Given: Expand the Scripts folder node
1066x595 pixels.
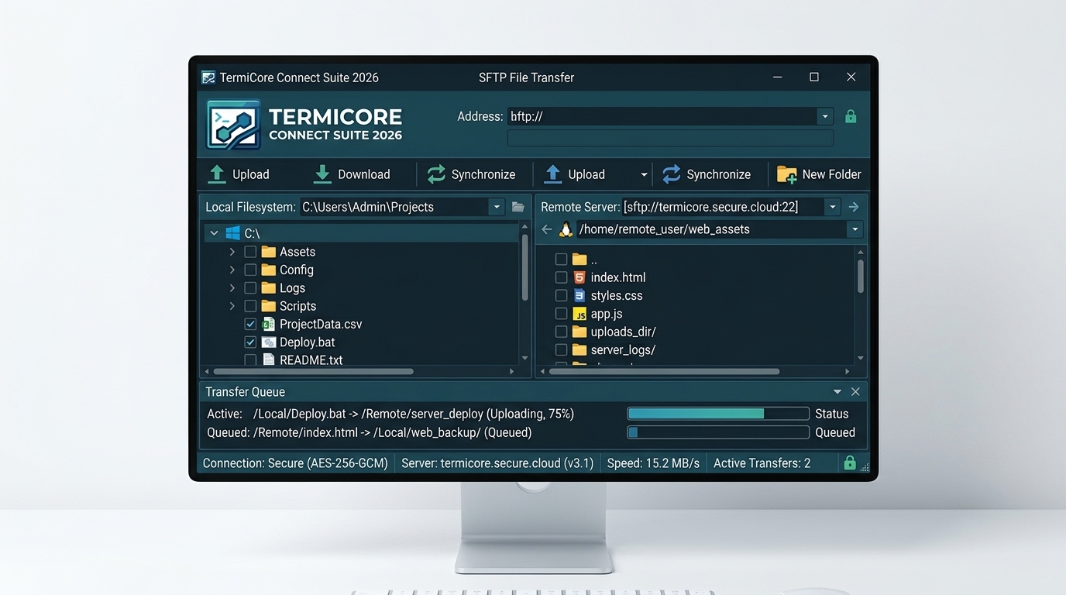Looking at the screenshot, I should (x=232, y=306).
